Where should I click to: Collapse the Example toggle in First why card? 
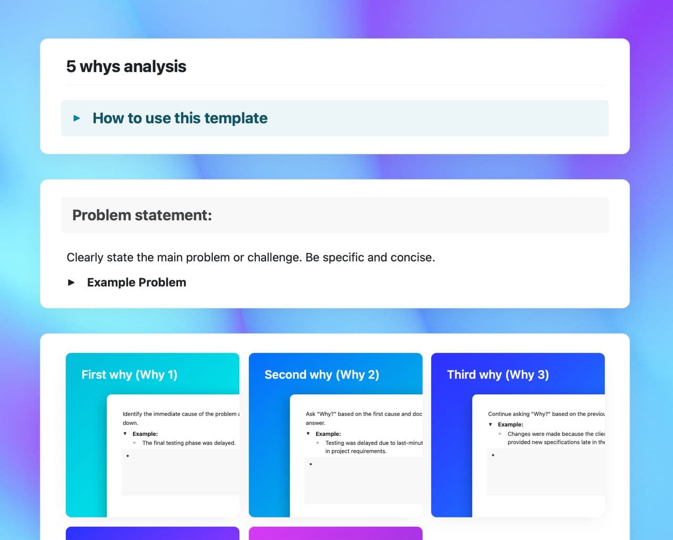coord(125,434)
